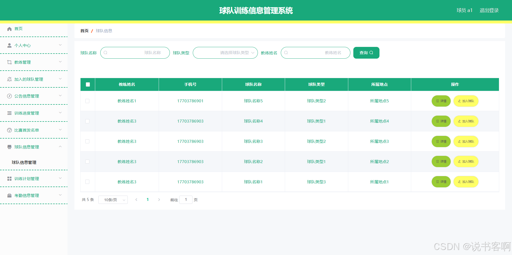Click 加入球队 for 球队名称4

[466, 121]
